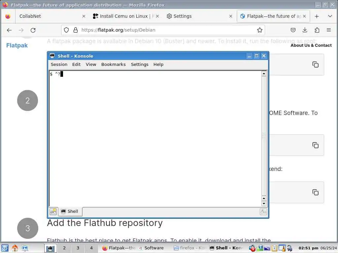Open Firefox extensions puzzle icon
Image resolution: width=338 pixels, height=253 pixels.
tap(317, 30)
